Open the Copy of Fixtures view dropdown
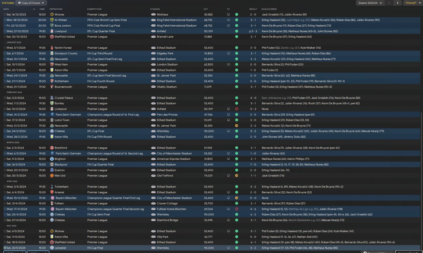The height and width of the screenshot is (253, 423). pyautogui.click(x=31, y=3)
